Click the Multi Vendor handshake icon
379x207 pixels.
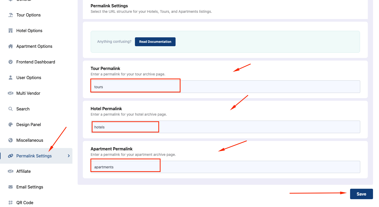click(x=10, y=93)
